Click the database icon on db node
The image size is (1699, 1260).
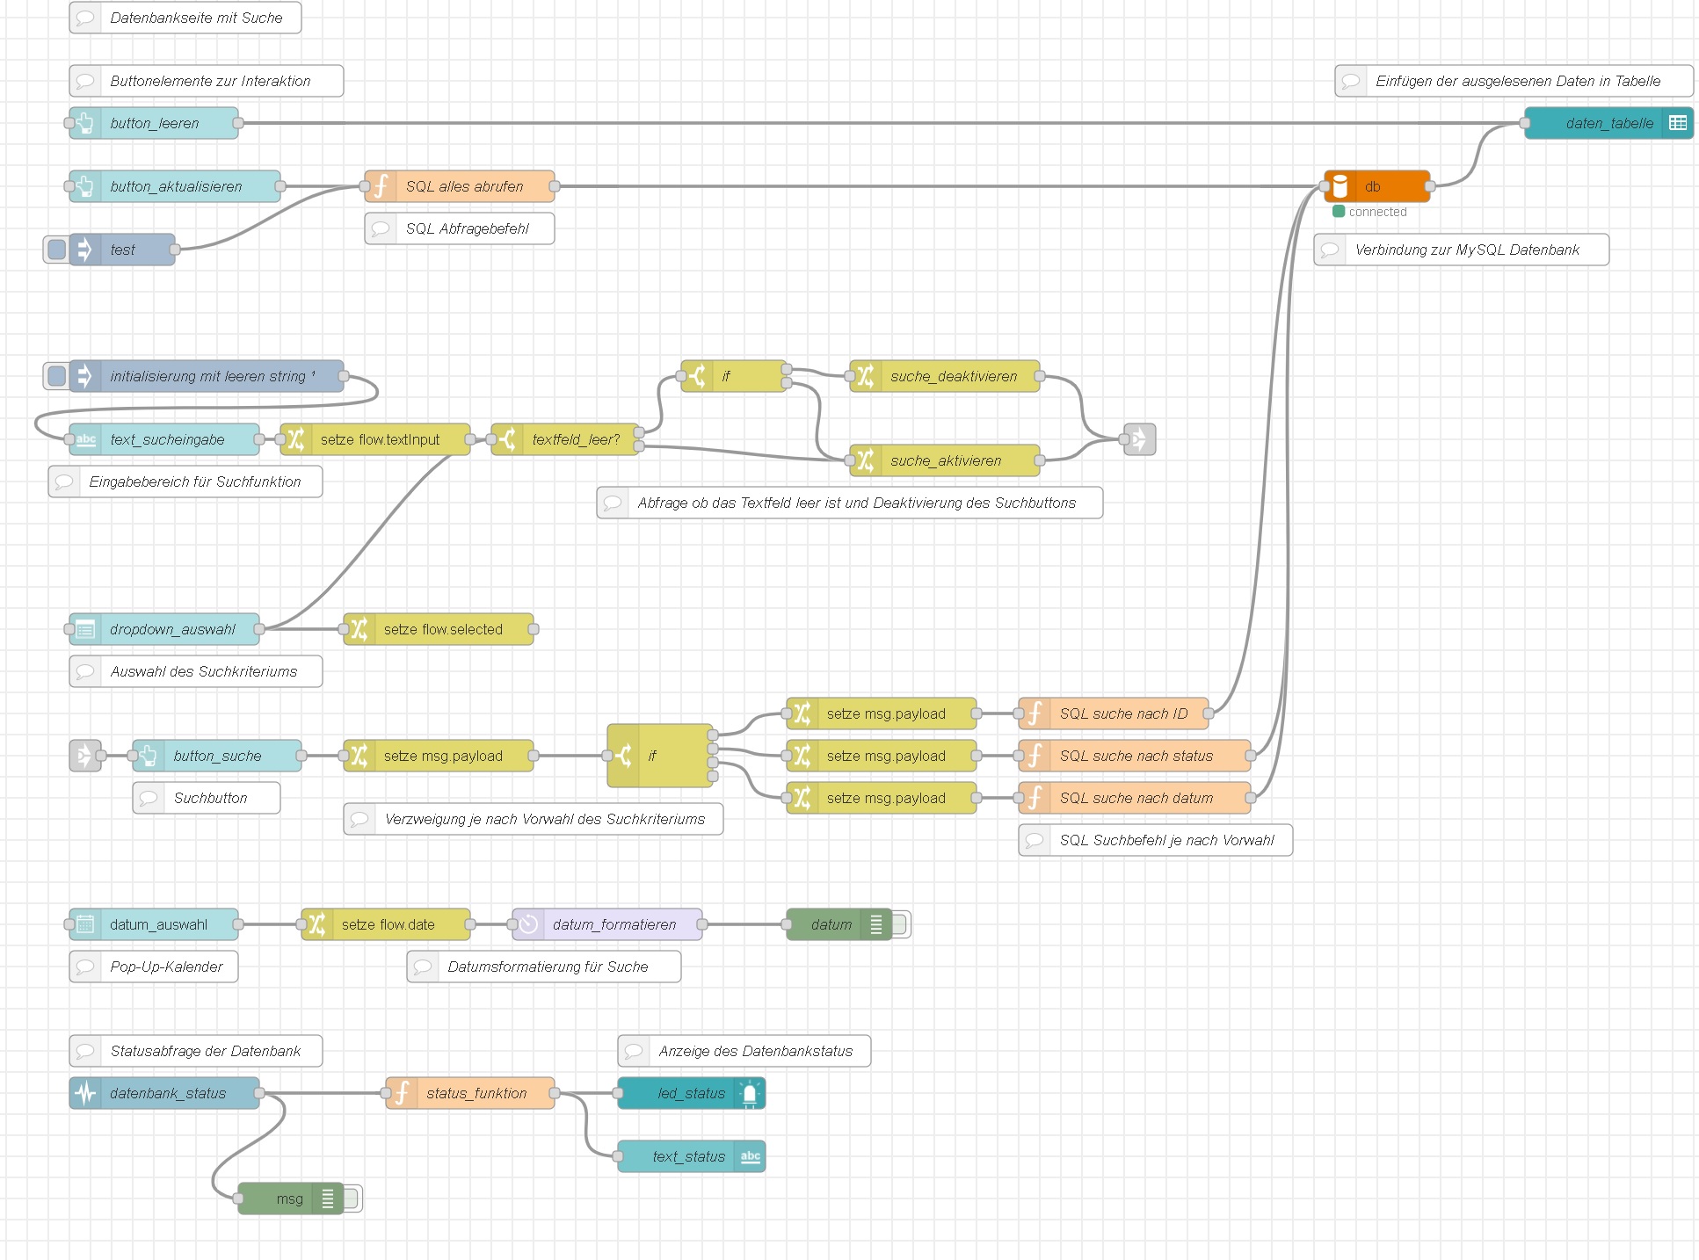1340,186
